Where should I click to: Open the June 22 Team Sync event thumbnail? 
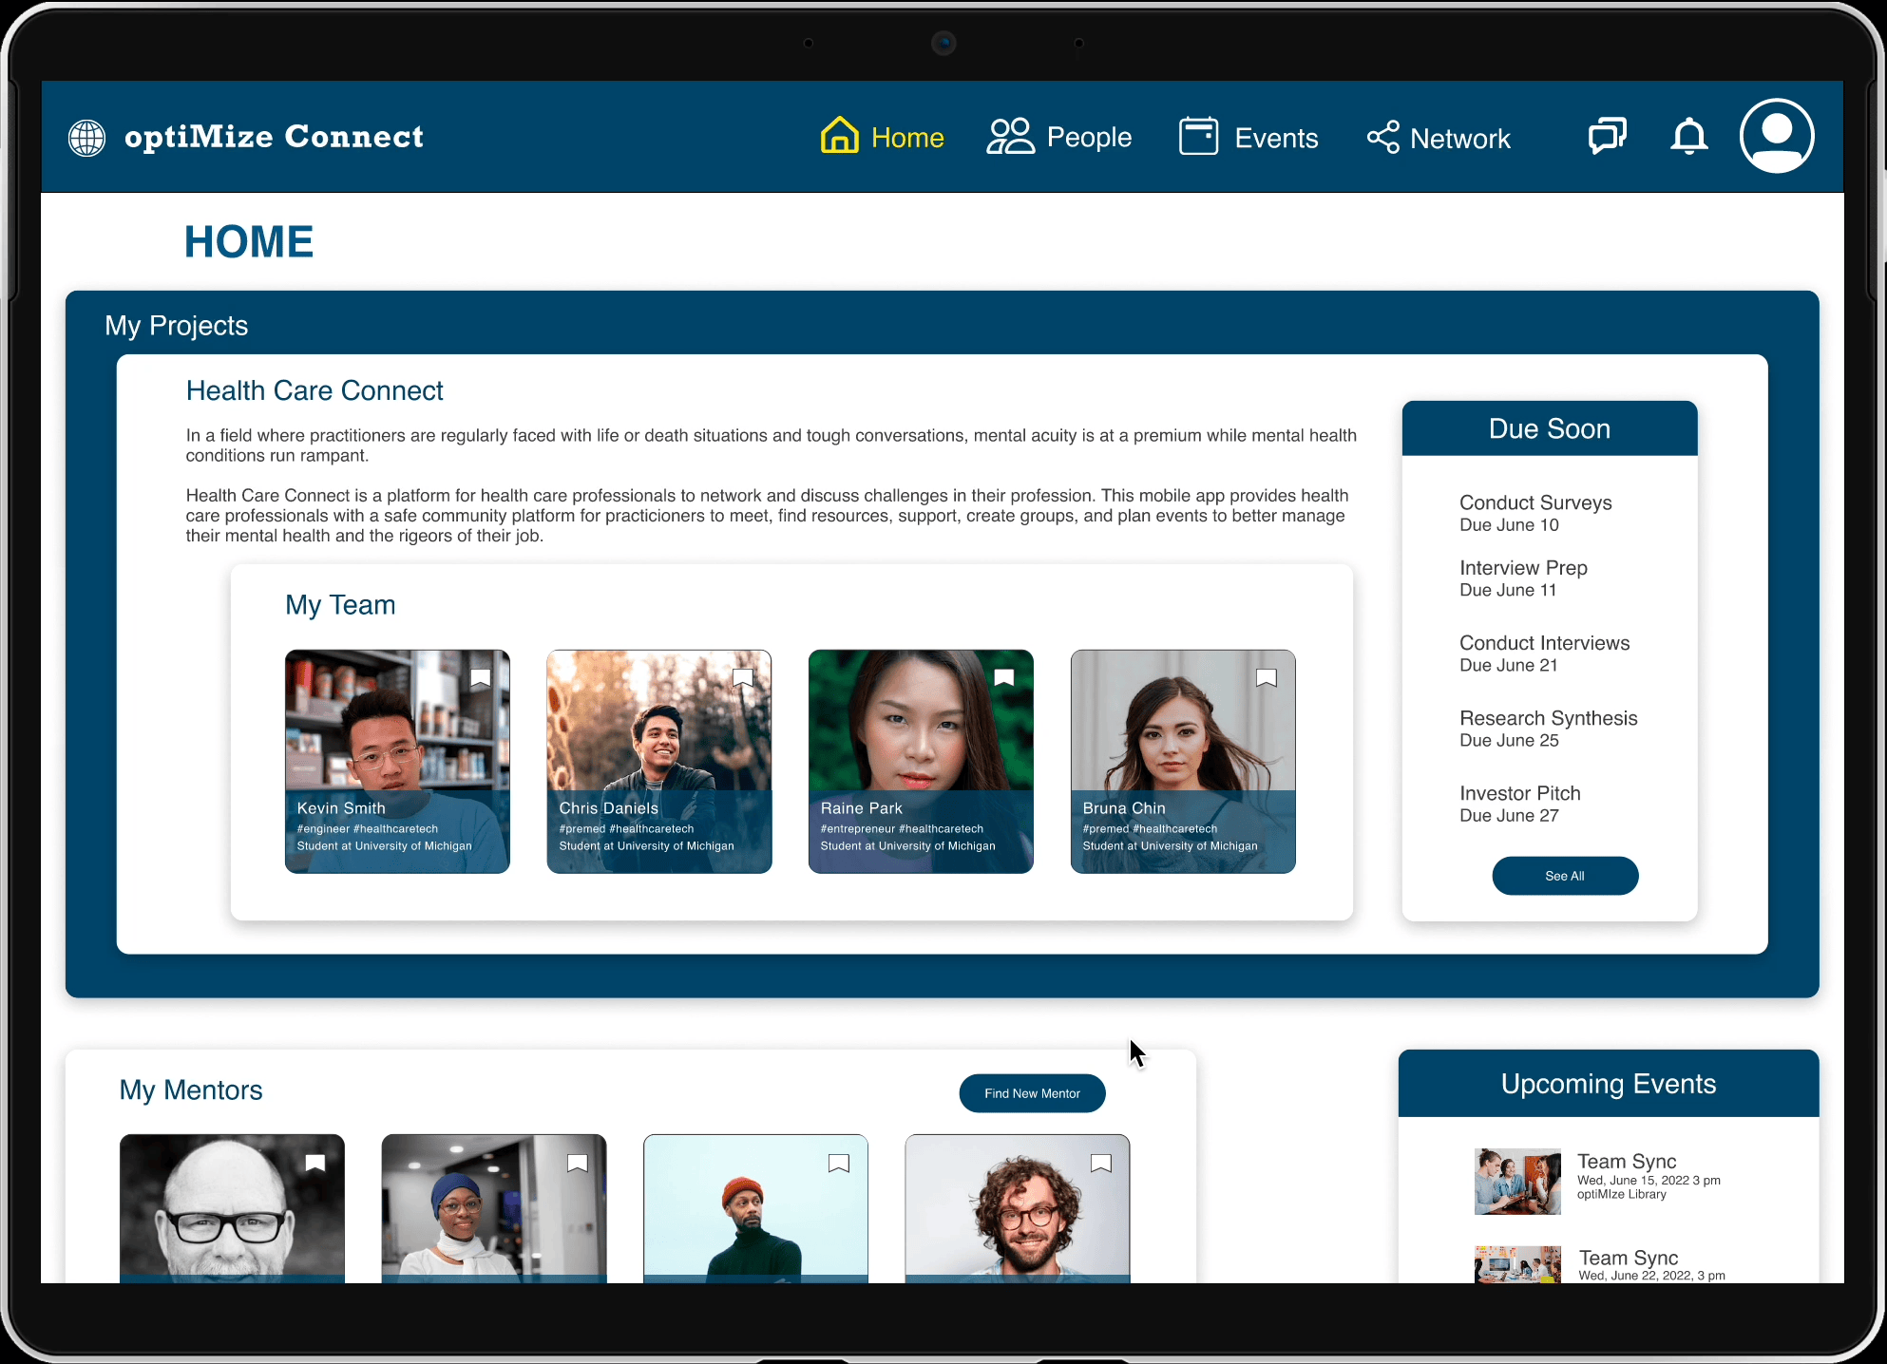coord(1517,1264)
